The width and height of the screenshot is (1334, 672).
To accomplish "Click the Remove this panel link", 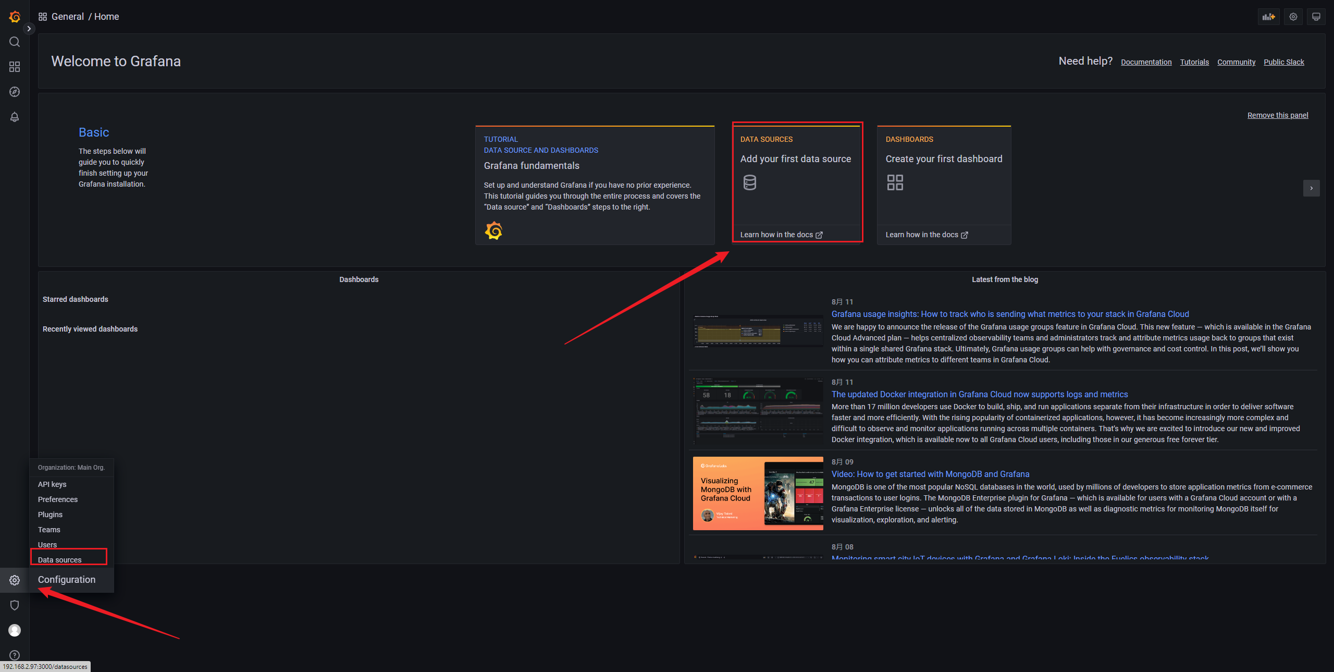I will (x=1277, y=115).
